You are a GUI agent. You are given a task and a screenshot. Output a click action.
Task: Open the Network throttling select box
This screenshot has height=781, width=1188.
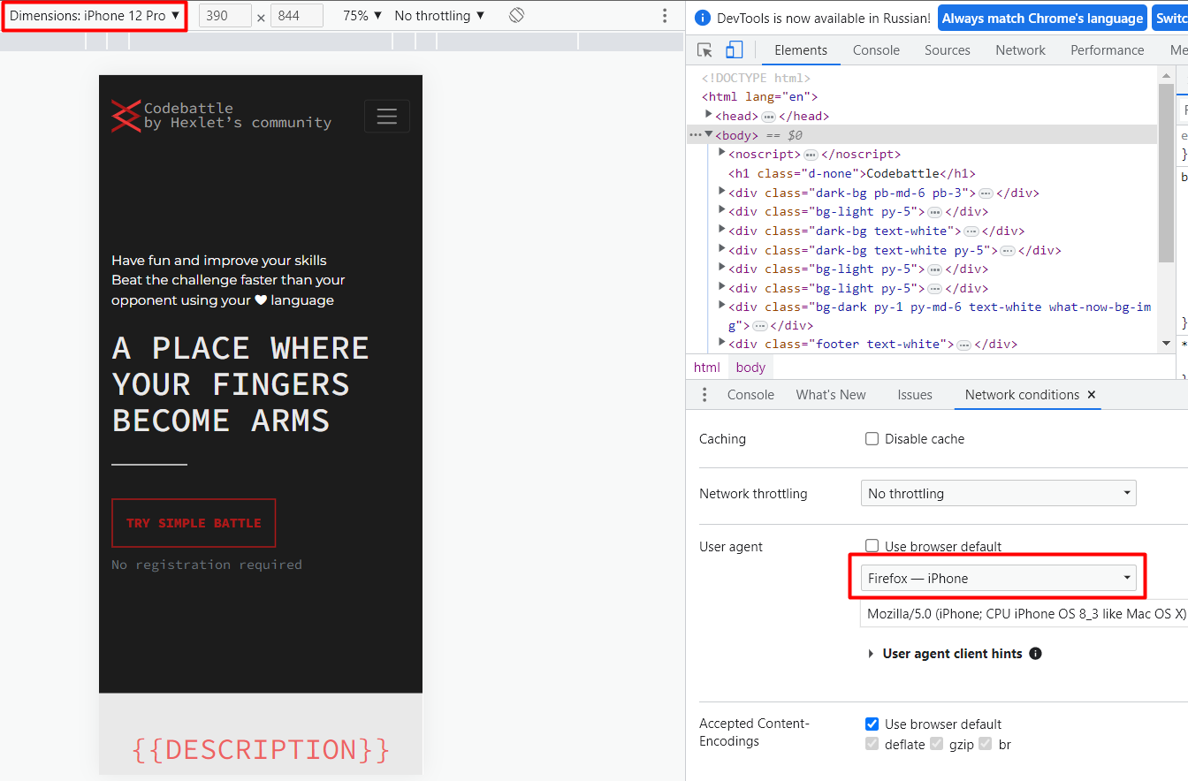(998, 493)
